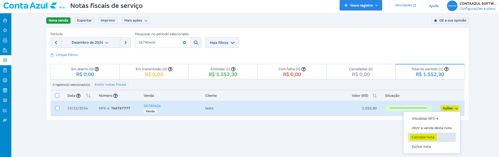
Task: Click the green Nova venda button
Action: pos(58,21)
